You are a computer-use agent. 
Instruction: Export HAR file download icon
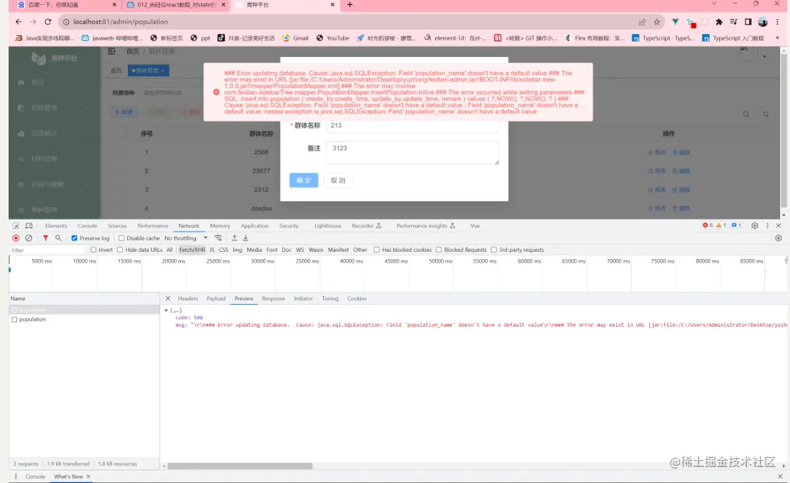coord(246,238)
